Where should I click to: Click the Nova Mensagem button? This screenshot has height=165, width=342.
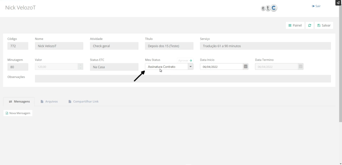[18, 113]
